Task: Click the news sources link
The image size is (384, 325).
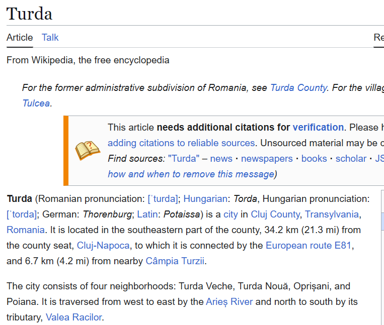Action: (221, 159)
